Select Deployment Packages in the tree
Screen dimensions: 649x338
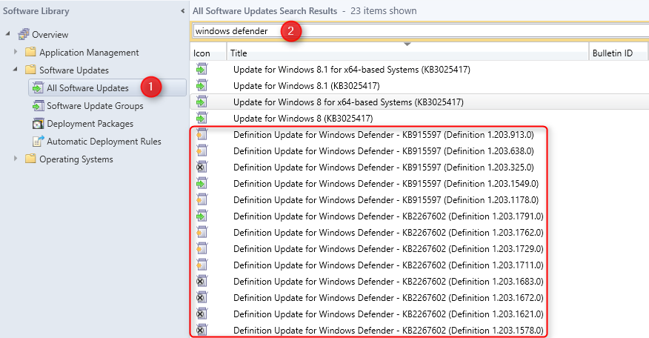point(90,124)
